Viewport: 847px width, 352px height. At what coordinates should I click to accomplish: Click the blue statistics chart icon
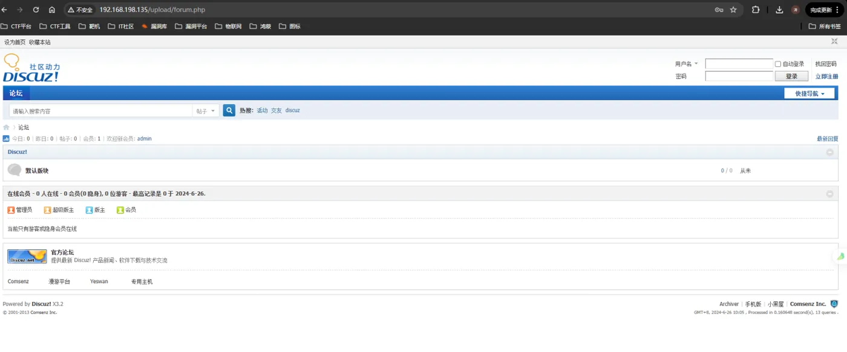tap(6, 139)
